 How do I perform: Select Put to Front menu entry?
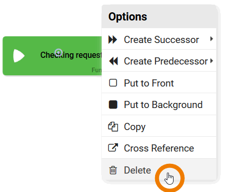pyautogui.click(x=159, y=82)
